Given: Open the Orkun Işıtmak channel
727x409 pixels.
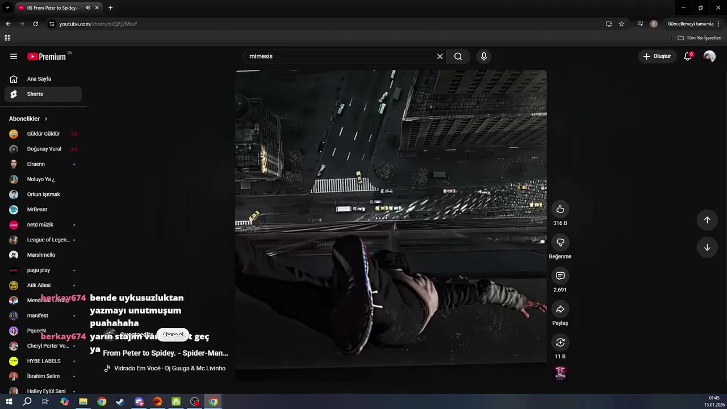Looking at the screenshot, I should [43, 194].
